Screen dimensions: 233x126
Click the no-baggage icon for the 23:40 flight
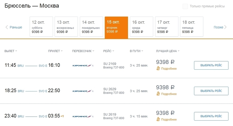158,119
